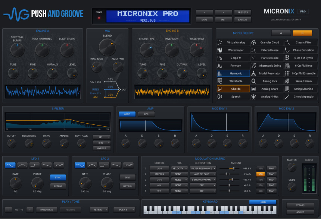Select the String Machine model icon
321x219 pixels.
pos(287,89)
